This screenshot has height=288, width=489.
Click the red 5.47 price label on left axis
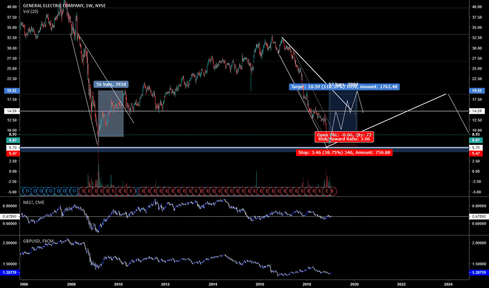[x=13, y=153]
